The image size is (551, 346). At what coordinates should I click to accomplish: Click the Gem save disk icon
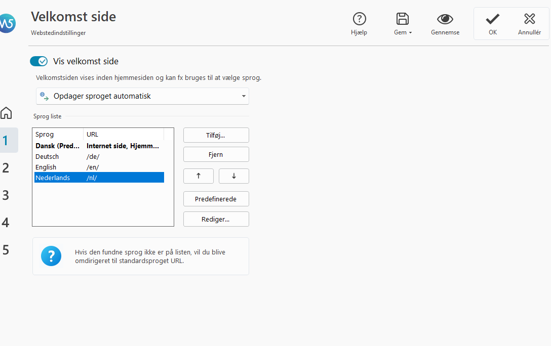pyautogui.click(x=403, y=19)
